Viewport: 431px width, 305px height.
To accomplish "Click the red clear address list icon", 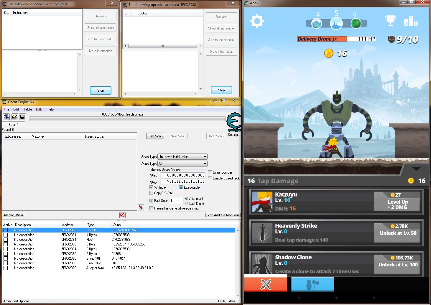I will 122,215.
